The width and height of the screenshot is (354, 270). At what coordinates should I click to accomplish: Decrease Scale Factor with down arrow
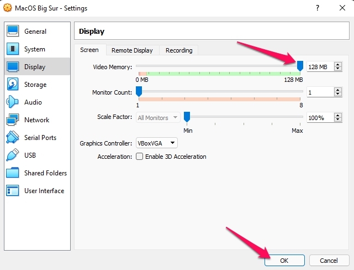(338, 120)
